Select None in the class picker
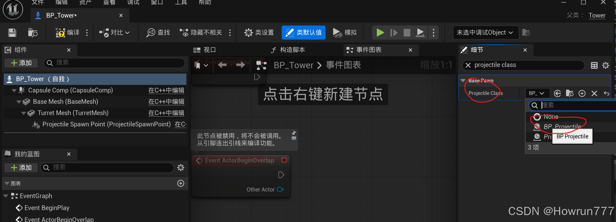616x222 pixels. [551, 117]
